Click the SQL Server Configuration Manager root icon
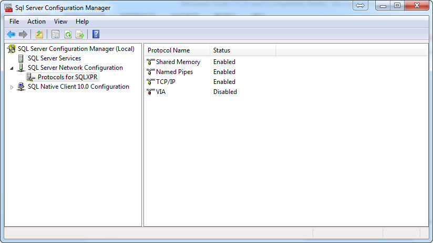Viewport: 433px width, 243px height. pyautogui.click(x=12, y=49)
